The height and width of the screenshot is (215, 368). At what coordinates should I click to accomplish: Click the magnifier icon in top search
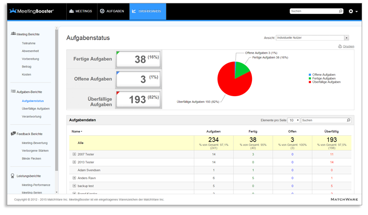click(341, 11)
